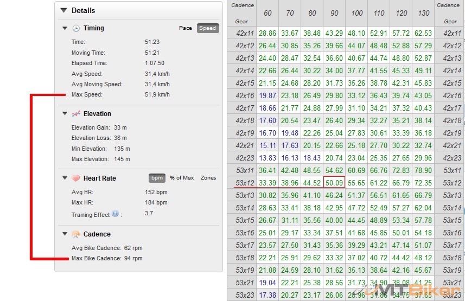Collapse the Elevation section
The width and height of the screenshot is (465, 301).
coord(65,114)
